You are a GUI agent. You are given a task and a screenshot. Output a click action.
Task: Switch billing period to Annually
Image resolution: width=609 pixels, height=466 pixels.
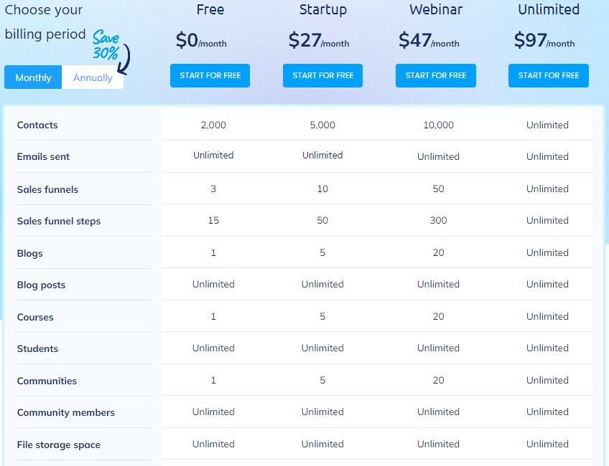[x=93, y=77]
